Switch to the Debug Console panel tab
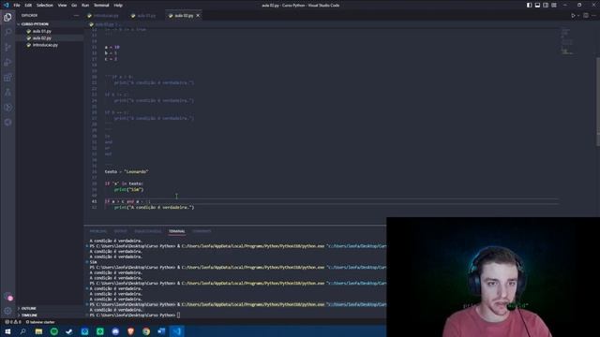Screen dimensions: 600x337 [148, 231]
